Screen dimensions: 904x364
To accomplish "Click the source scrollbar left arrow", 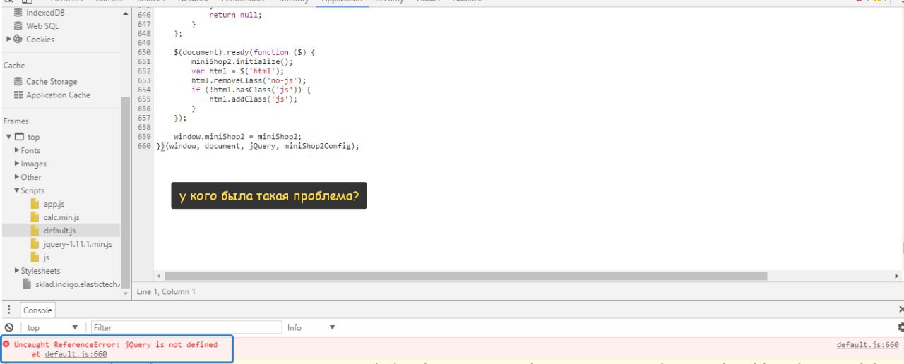I will (x=159, y=276).
